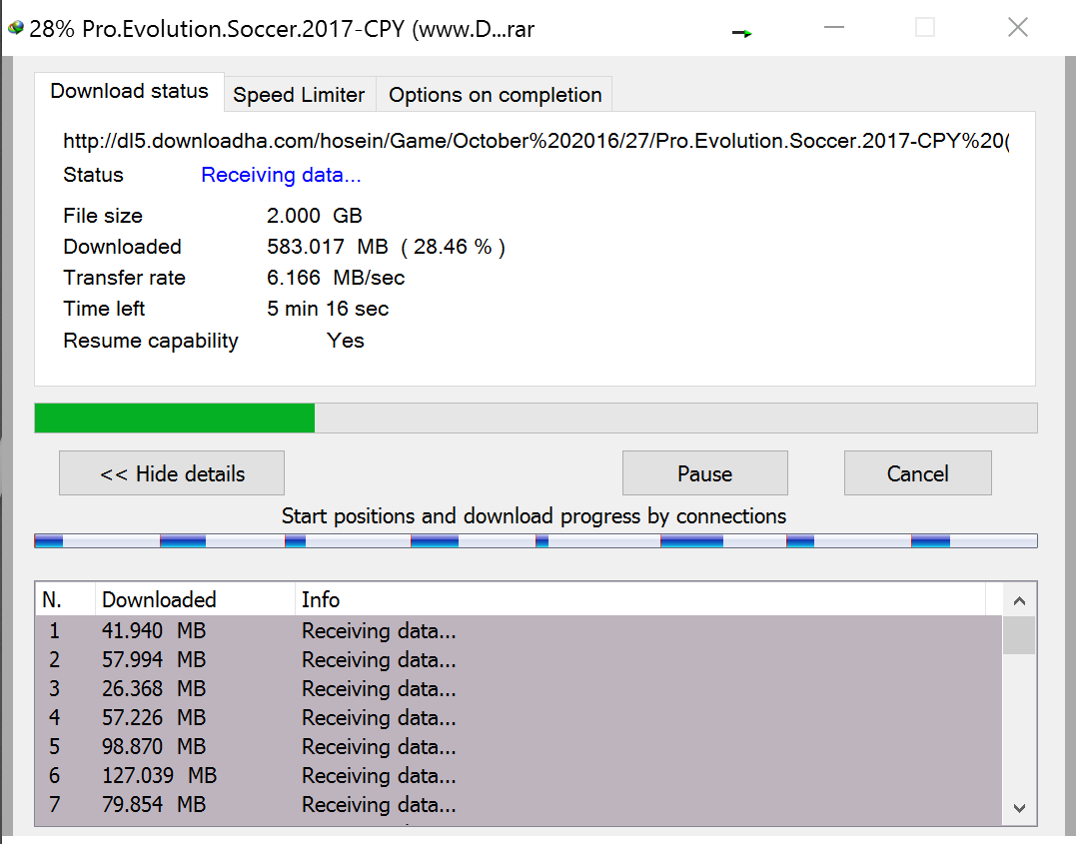Click the Downloaded column header

coord(195,599)
